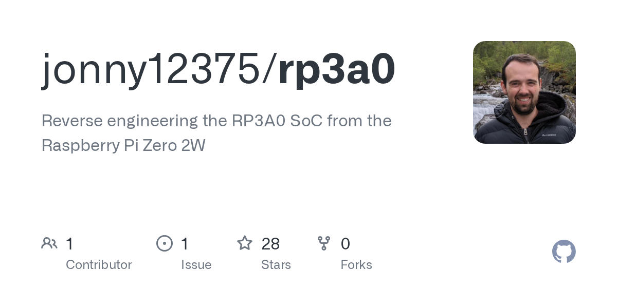Image resolution: width=617 pixels, height=308 pixels.
Task: Open the GitHub Octocat logo
Action: pos(564,252)
